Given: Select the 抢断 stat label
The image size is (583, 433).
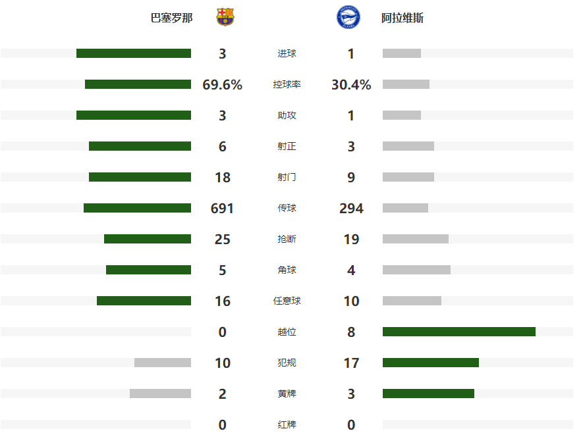Looking at the screenshot, I should coord(287,240).
